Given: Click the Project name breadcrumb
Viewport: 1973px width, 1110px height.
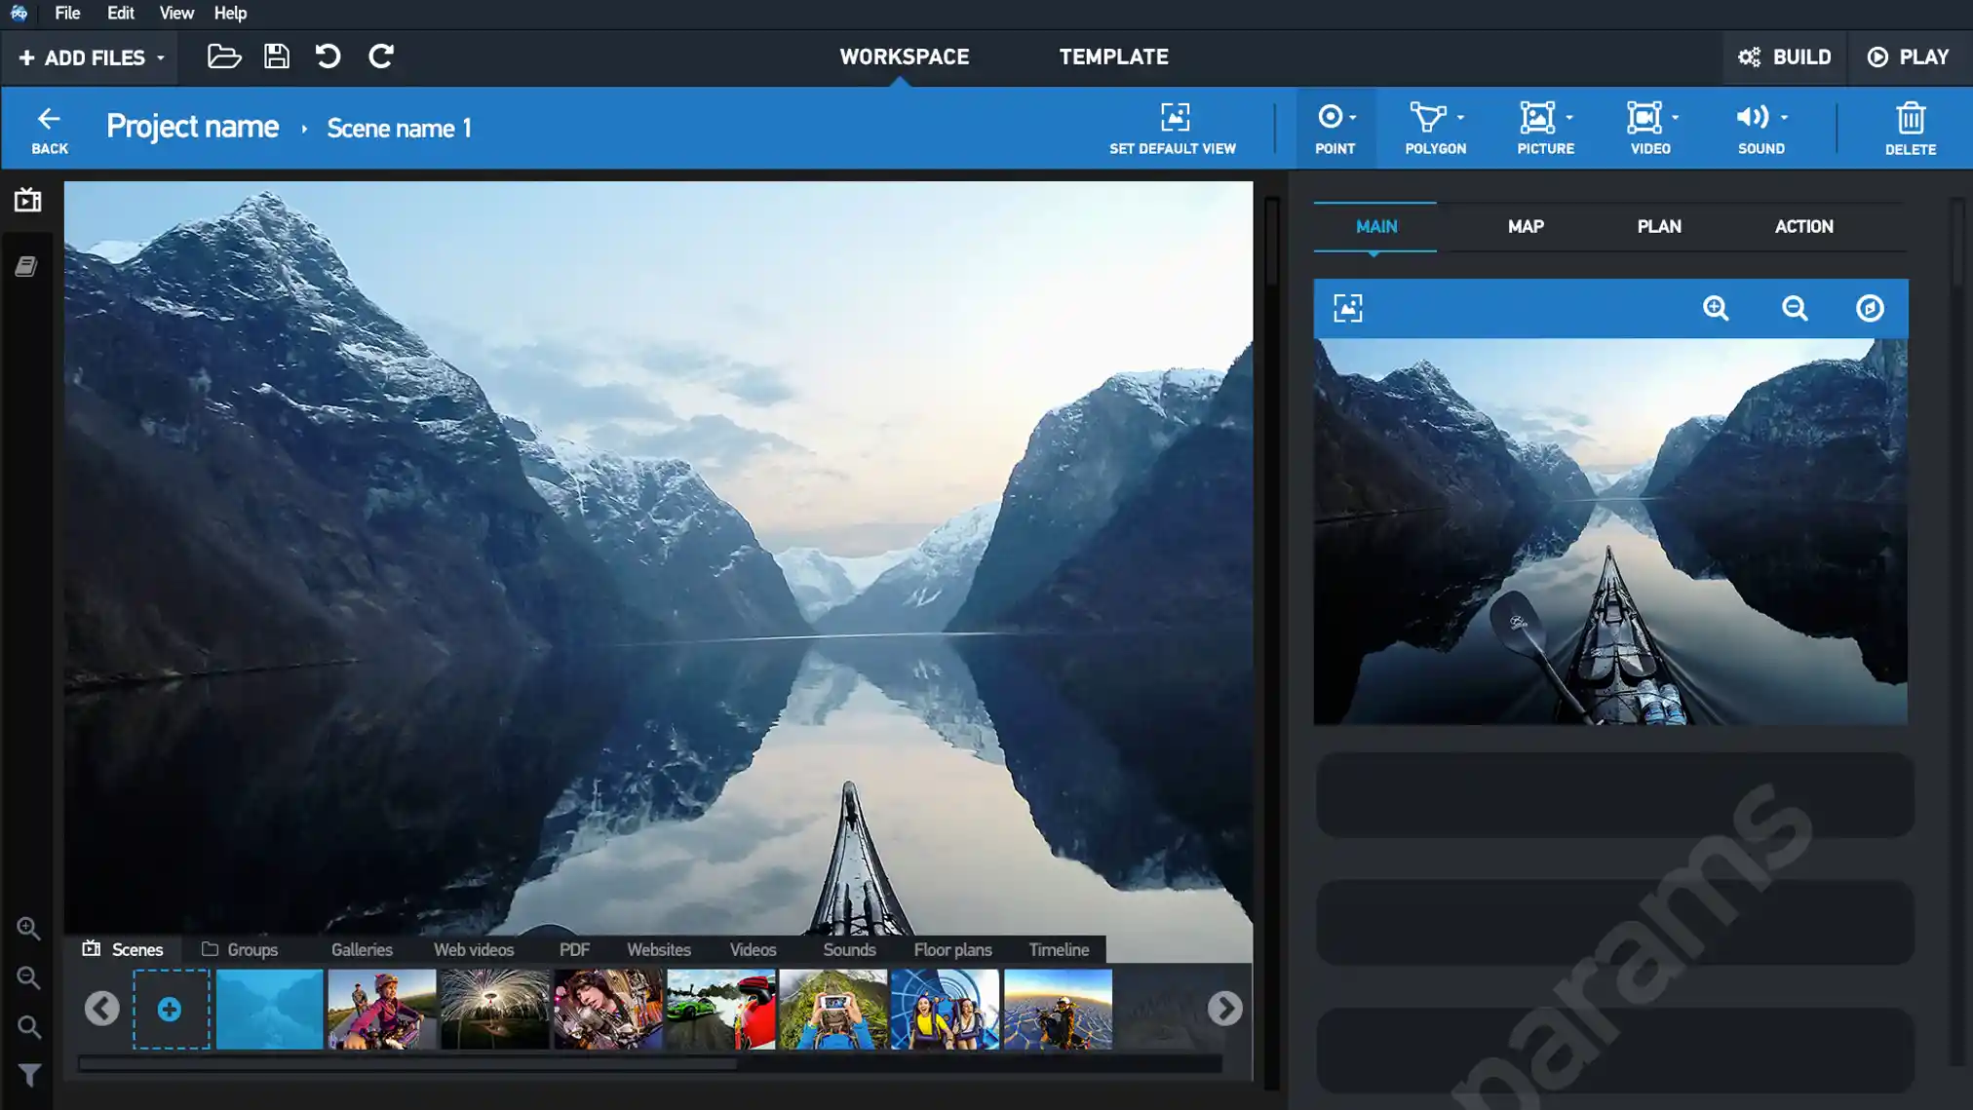Looking at the screenshot, I should coord(192,127).
